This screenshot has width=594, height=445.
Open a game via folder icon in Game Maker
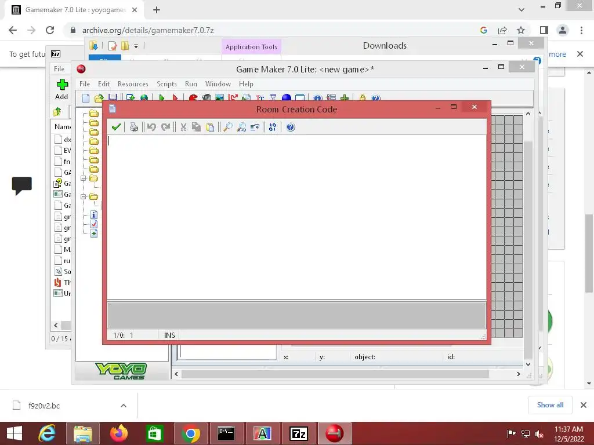tap(99, 98)
